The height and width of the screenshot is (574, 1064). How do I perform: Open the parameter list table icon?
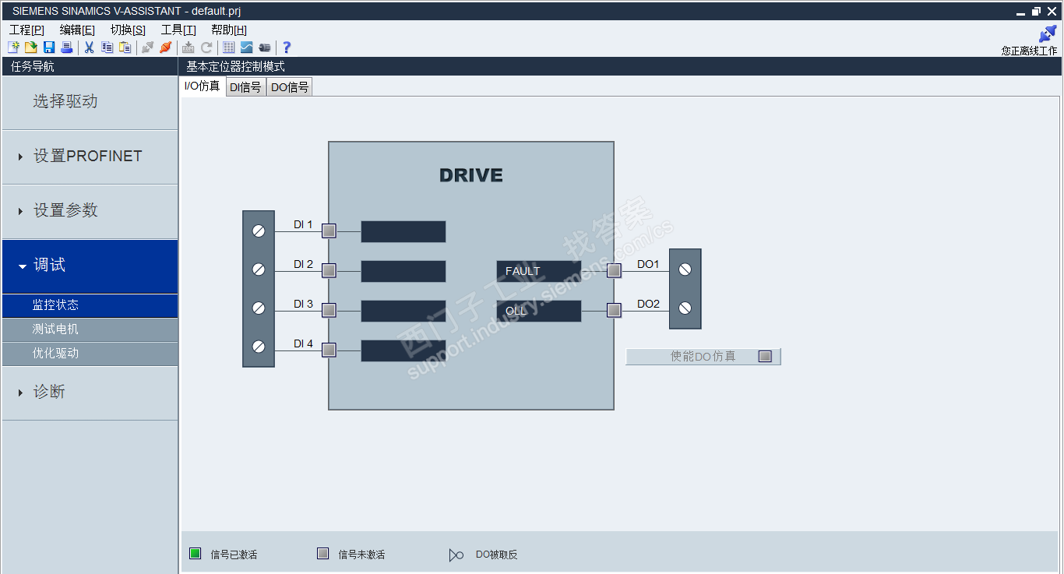point(228,48)
